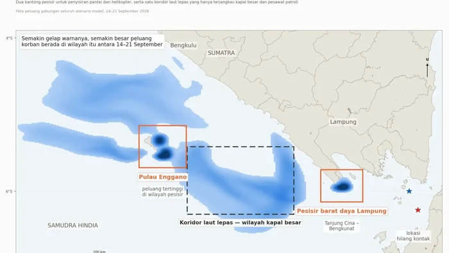Click the 'SAMUDRA HINDIA' label
The image size is (449, 253).
click(x=72, y=225)
